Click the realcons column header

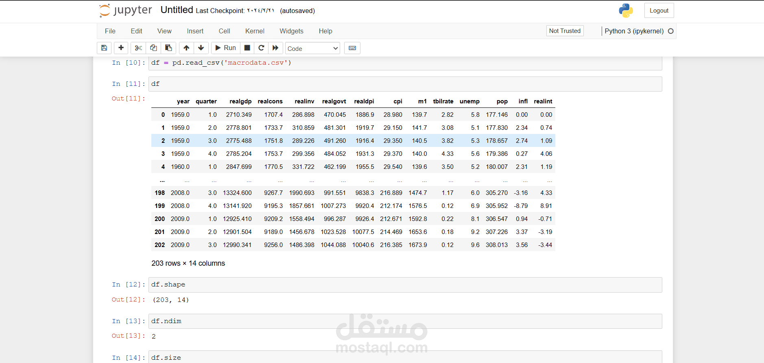coord(270,101)
